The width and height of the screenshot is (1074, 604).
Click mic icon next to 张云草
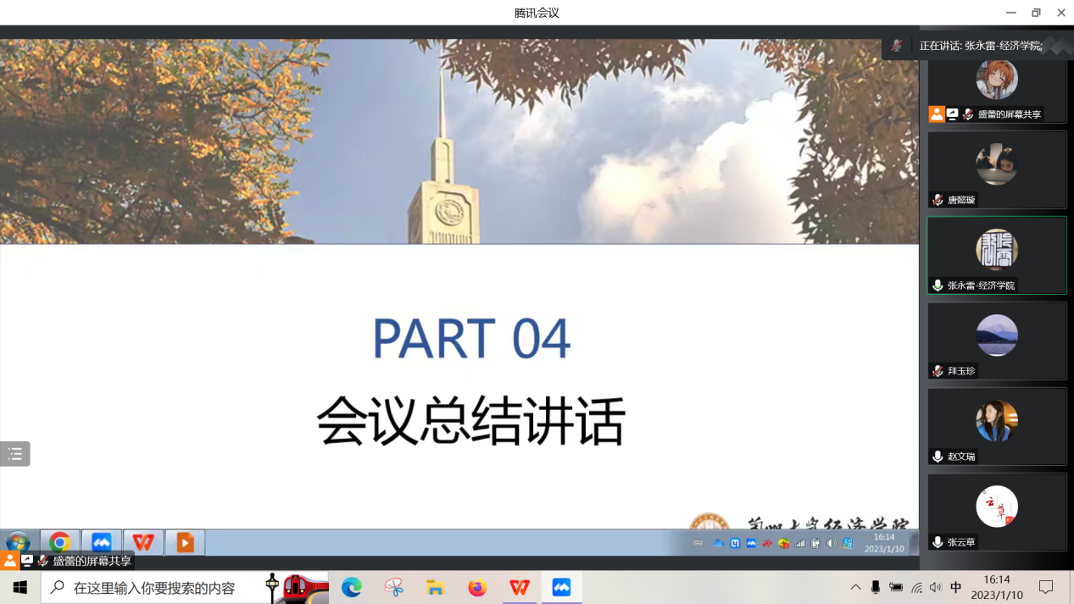click(x=938, y=542)
